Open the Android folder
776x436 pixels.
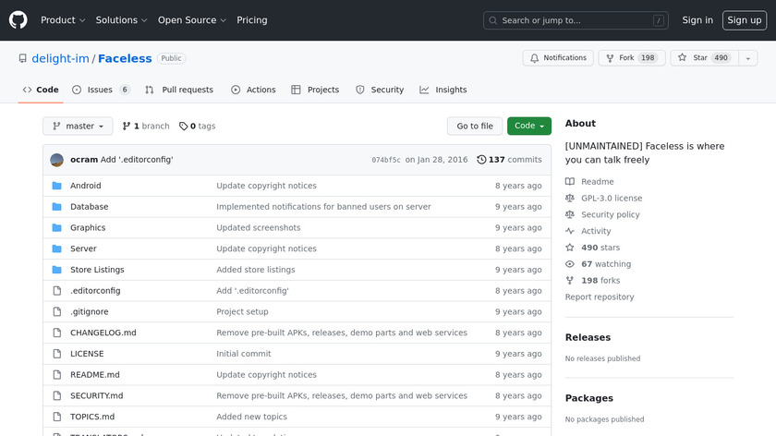86,186
